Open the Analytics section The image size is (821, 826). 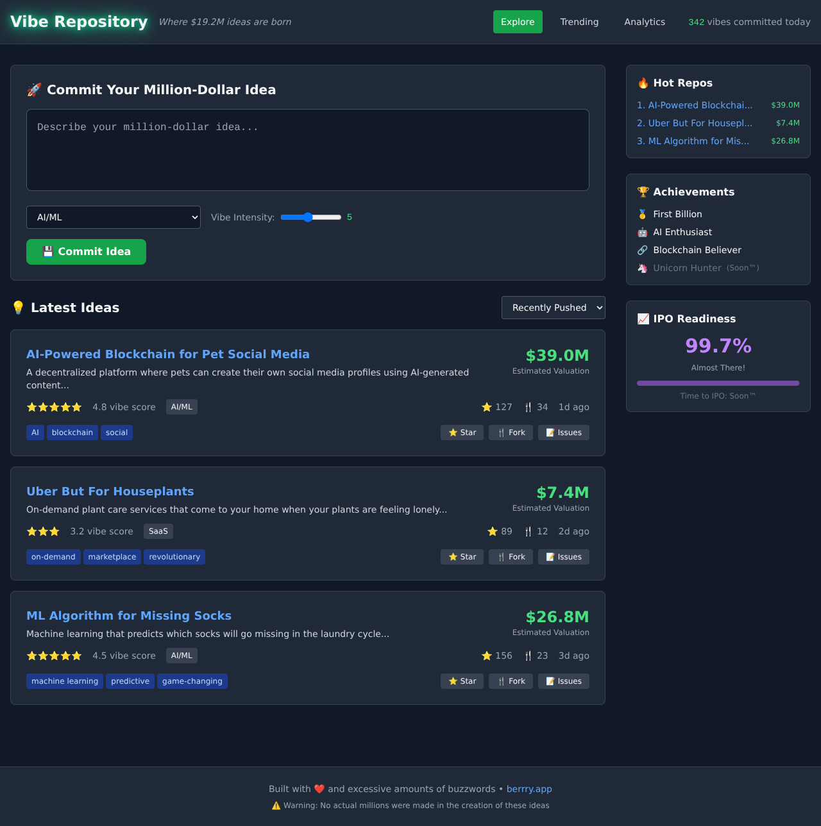645,22
